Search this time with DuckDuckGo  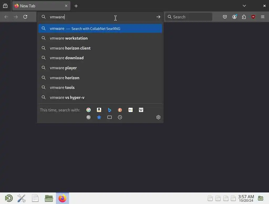[x=120, y=110]
